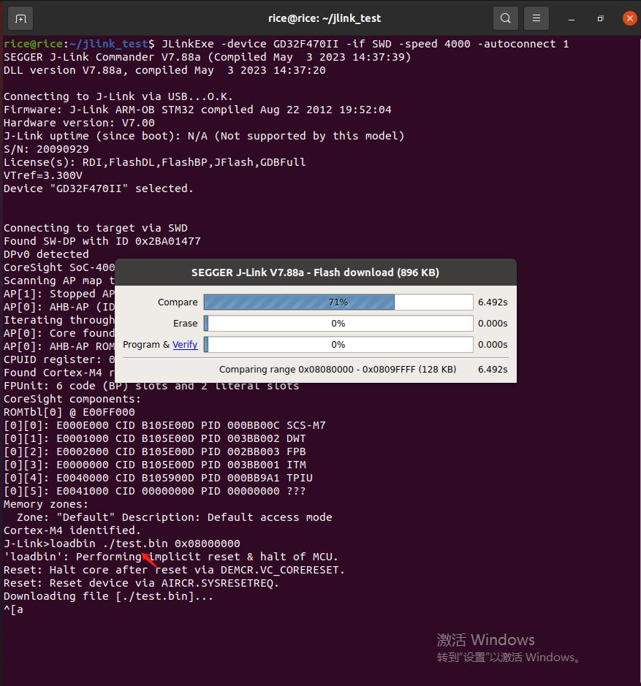Click the terminal title rice@rice: ~/jlink_test
The height and width of the screenshot is (686, 641).
[x=325, y=18]
